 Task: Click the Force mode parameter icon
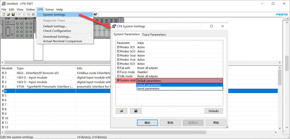point(118,72)
